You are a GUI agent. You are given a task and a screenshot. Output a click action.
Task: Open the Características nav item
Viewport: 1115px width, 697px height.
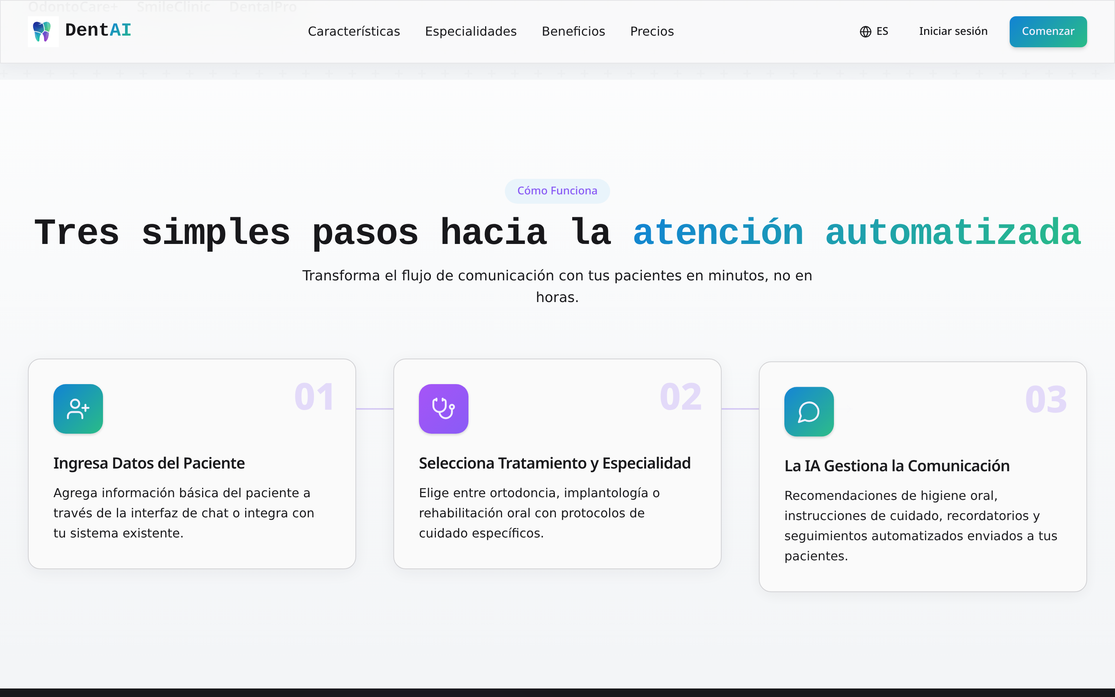(x=353, y=31)
